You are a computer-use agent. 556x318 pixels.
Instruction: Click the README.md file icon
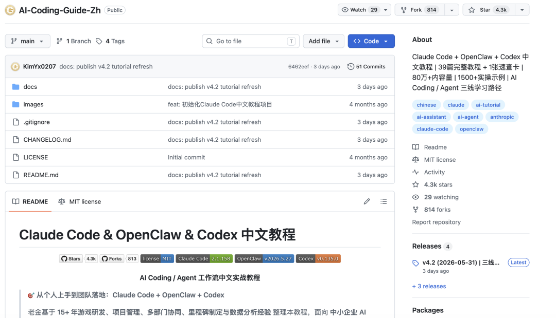(x=15, y=175)
